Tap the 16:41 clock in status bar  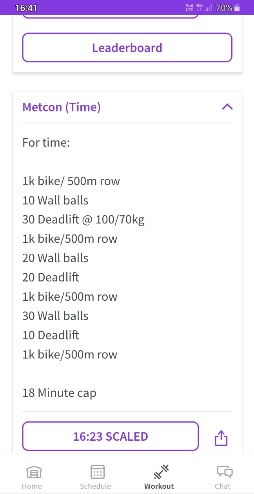point(26,7)
